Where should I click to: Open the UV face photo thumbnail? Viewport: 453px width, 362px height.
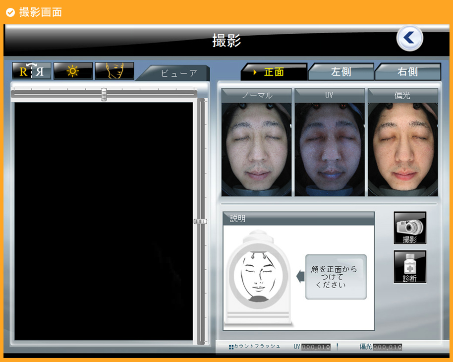[x=330, y=149]
